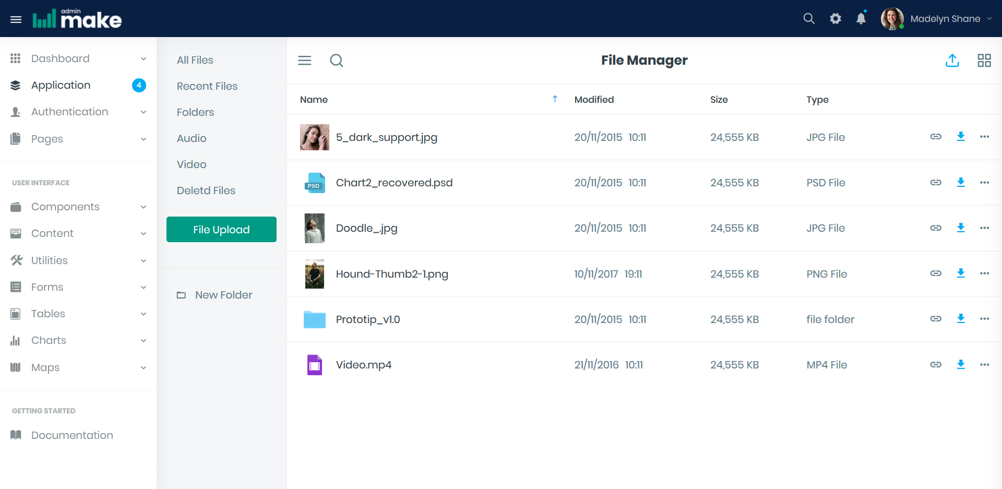The width and height of the screenshot is (1002, 489).
Task: Open the Hound-Thumb2-1.png thumbnail image
Action: click(315, 274)
